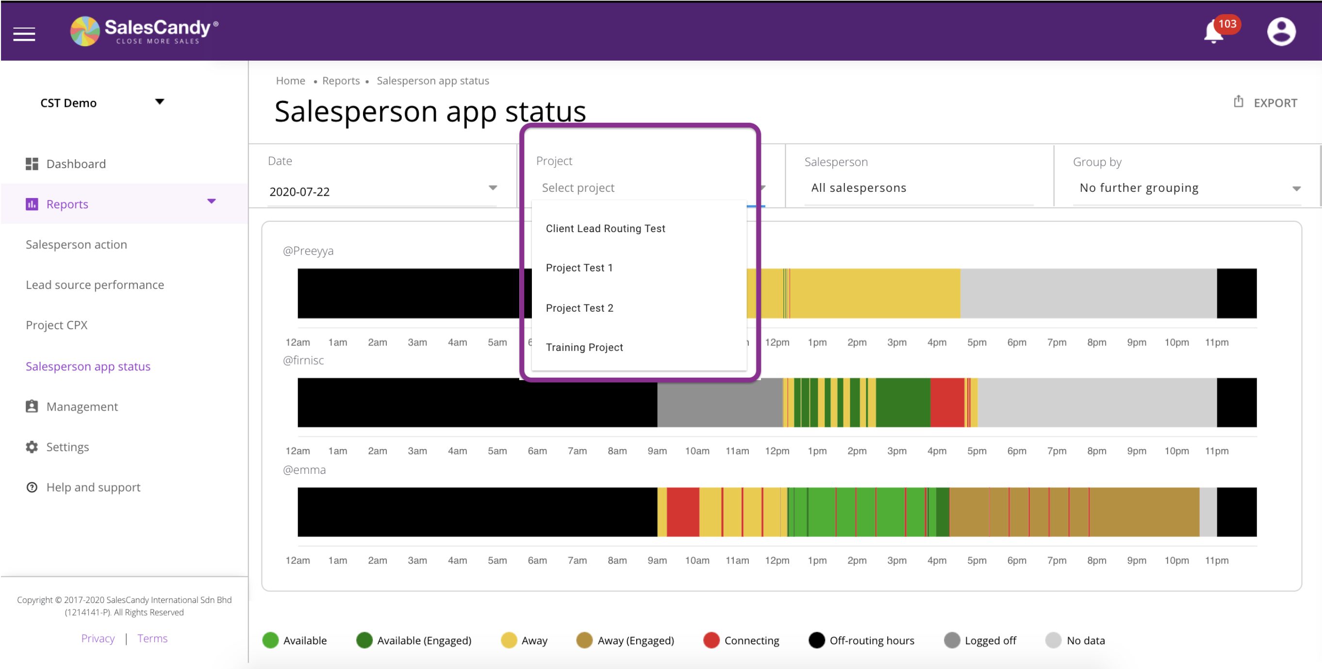Click the Dashboard grid icon
The image size is (1322, 669).
tap(32, 164)
